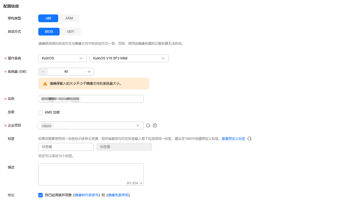Open the KylinOS operating system dropdown
Image resolution: width=362 pixels, height=204 pixels.
(x=62, y=58)
